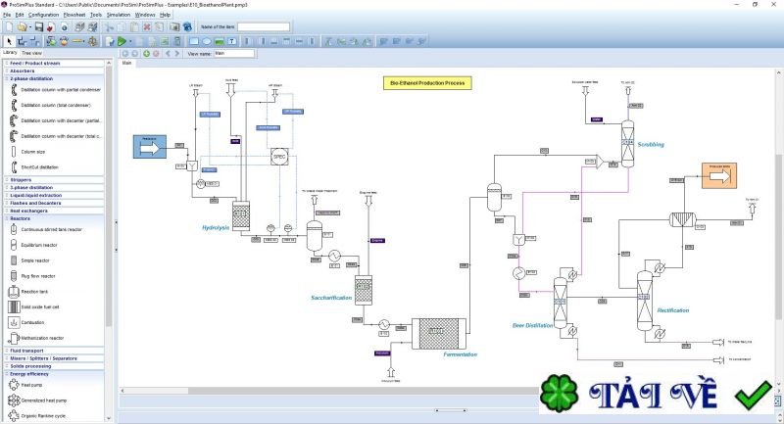Image resolution: width=784 pixels, height=424 pixels.
Task: Select the arrow pointer tool
Action: (9, 41)
